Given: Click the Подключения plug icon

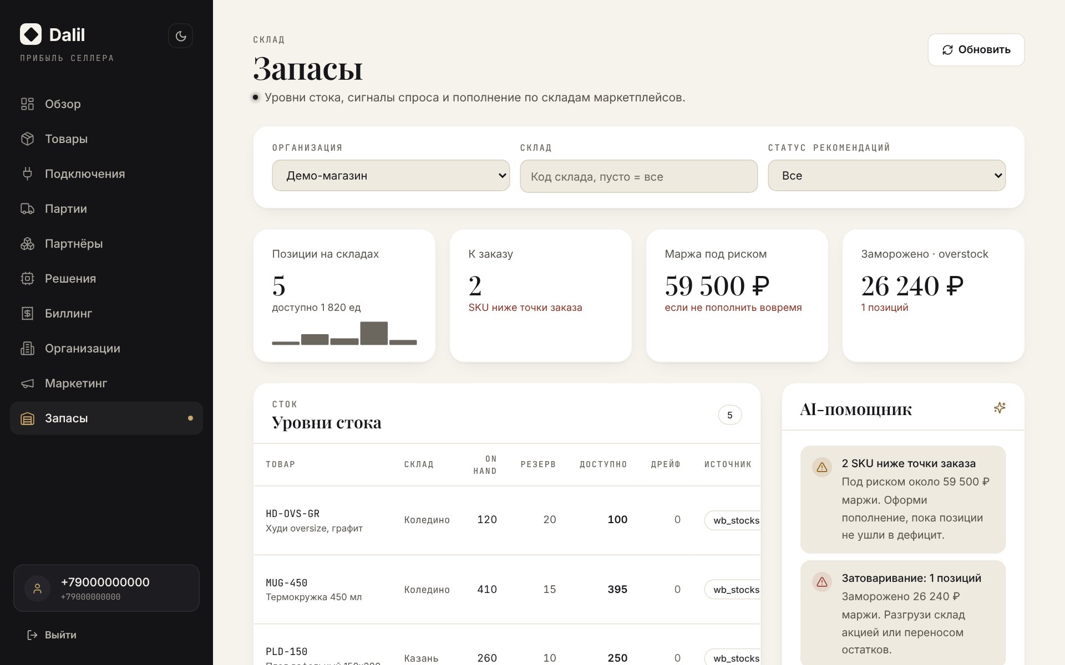Looking at the screenshot, I should [x=27, y=173].
